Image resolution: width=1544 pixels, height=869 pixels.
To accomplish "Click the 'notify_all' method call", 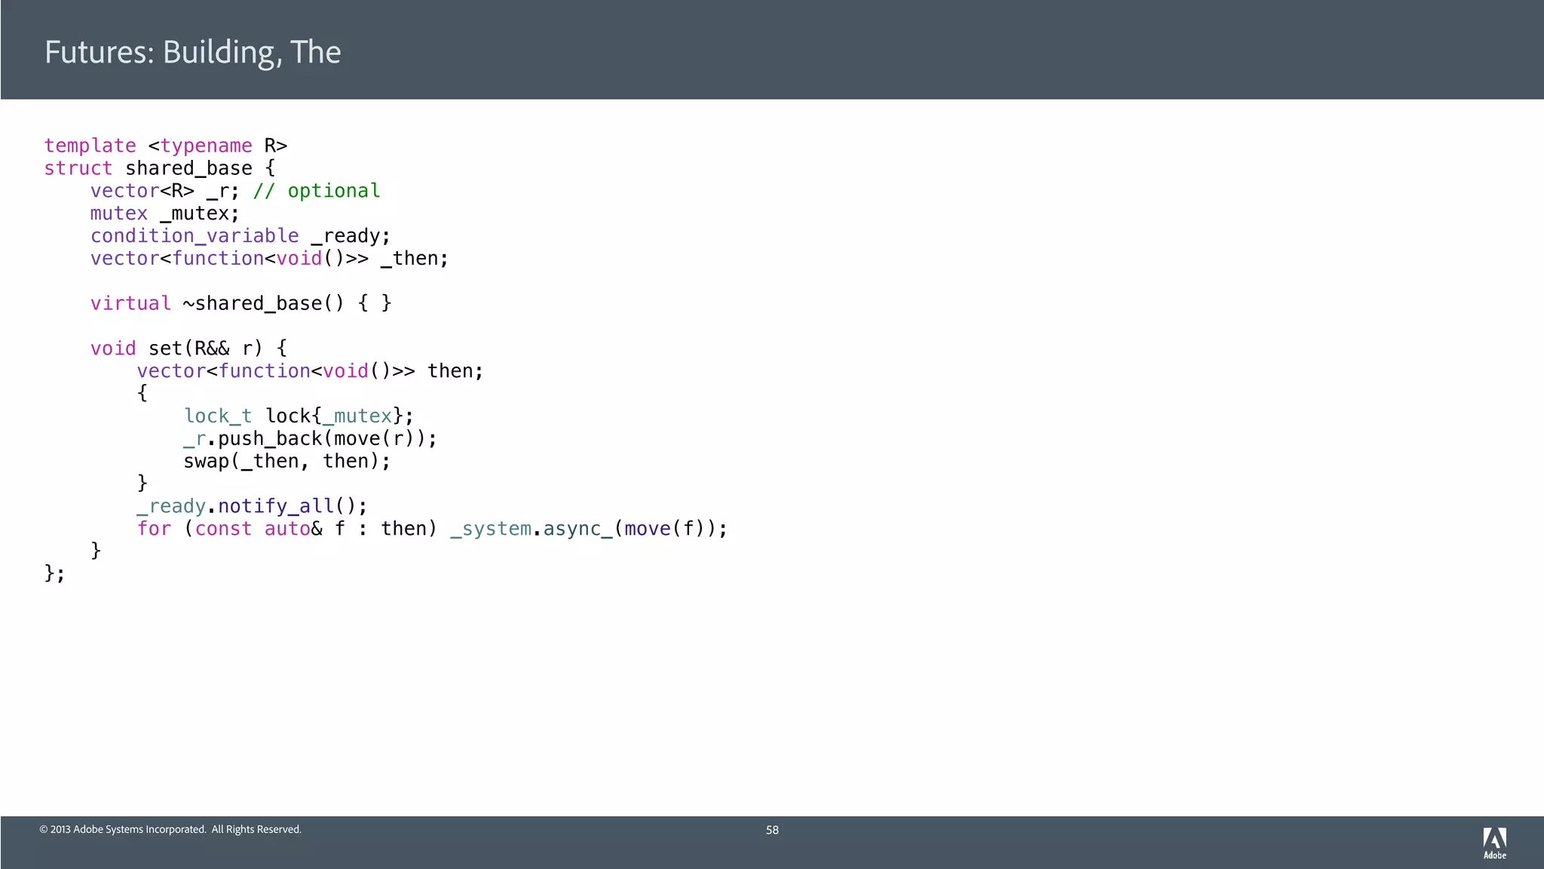I will [275, 506].
